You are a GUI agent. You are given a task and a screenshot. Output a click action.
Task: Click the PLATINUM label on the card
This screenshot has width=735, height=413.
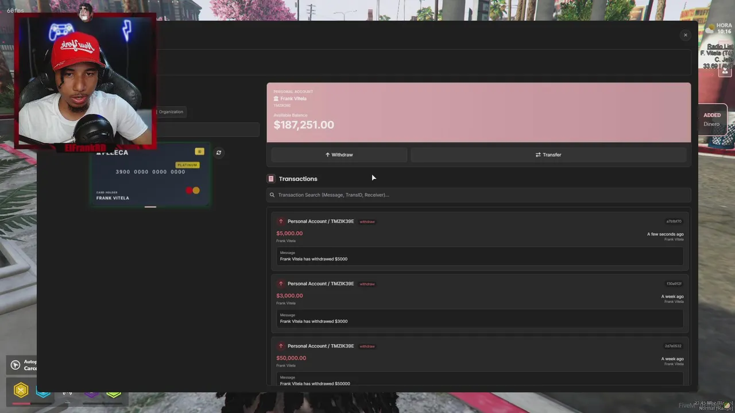(x=187, y=165)
